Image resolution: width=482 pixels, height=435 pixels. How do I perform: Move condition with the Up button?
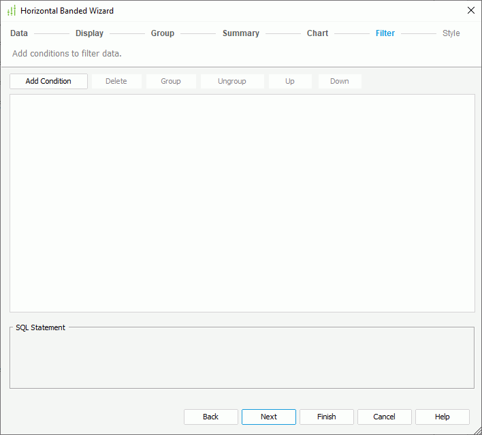(290, 81)
